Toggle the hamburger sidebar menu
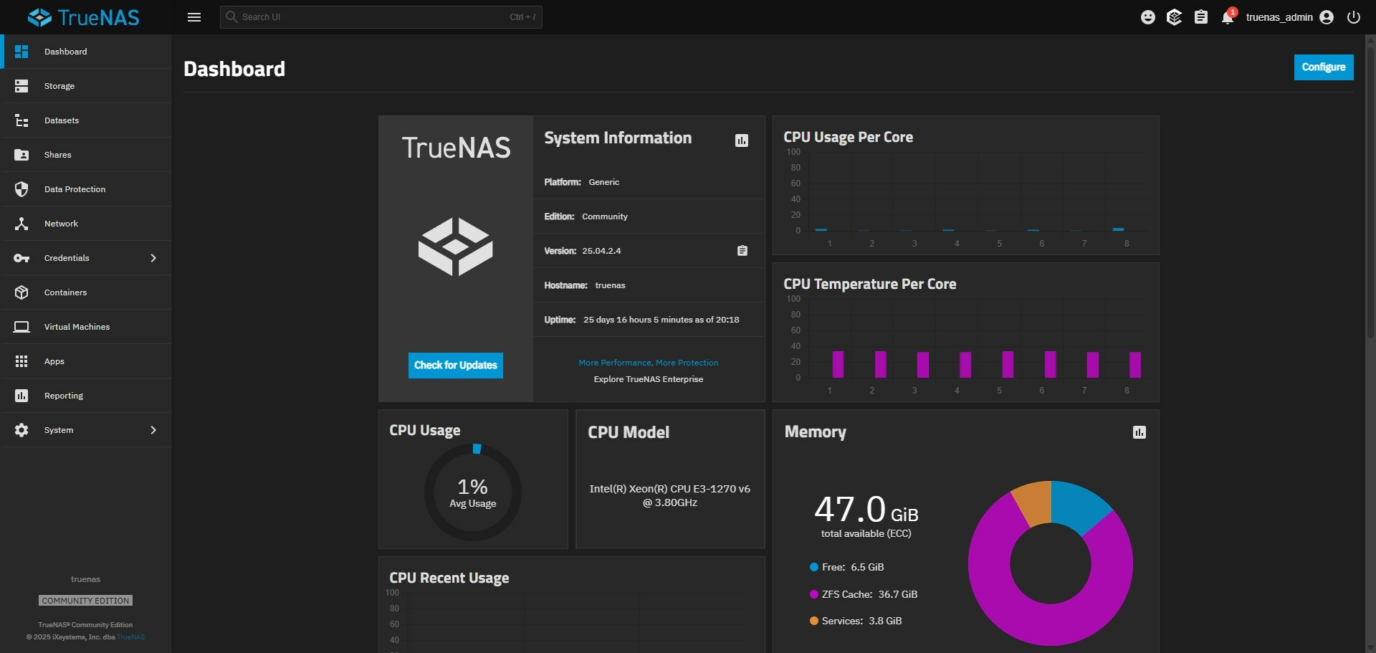Screen dimensions: 1376x653 pyautogui.click(x=193, y=17)
